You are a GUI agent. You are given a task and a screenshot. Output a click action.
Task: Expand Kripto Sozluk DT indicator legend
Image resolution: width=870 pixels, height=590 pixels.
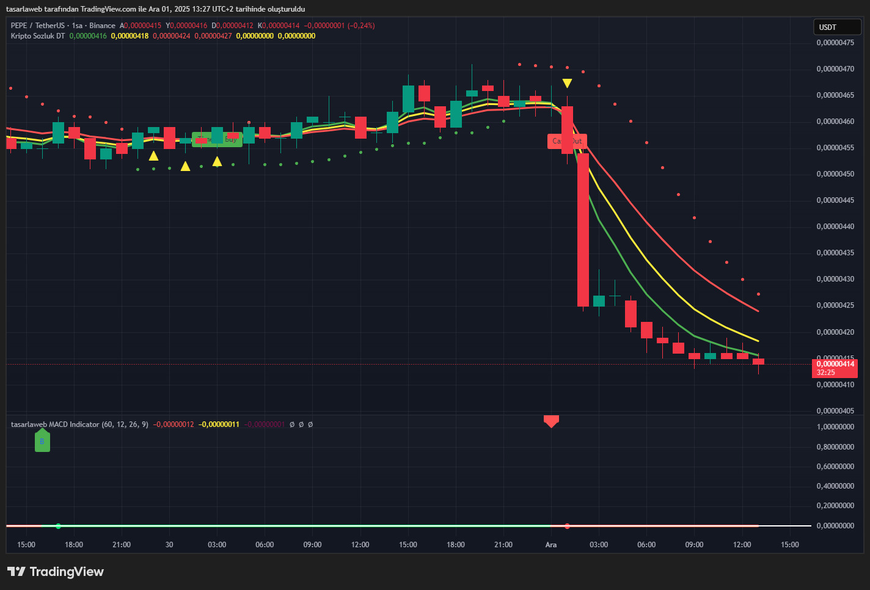[x=37, y=36]
